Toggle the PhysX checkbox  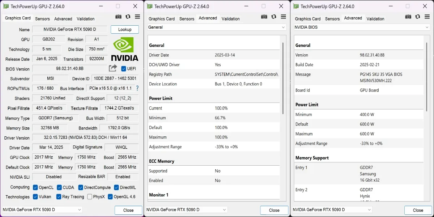(x=90, y=197)
